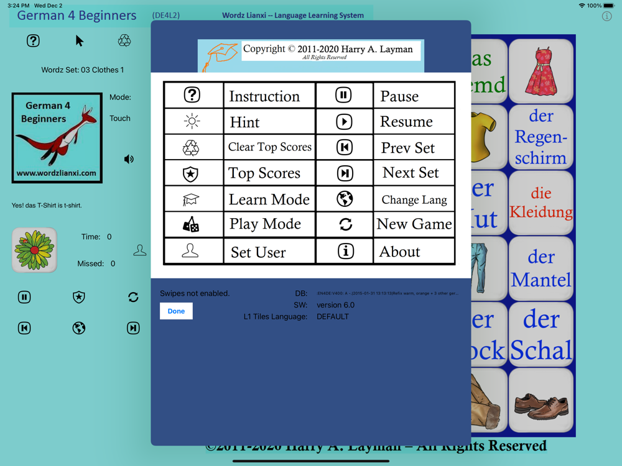Click the New Game label
Screen dimensions: 622x466
pyautogui.click(x=414, y=224)
